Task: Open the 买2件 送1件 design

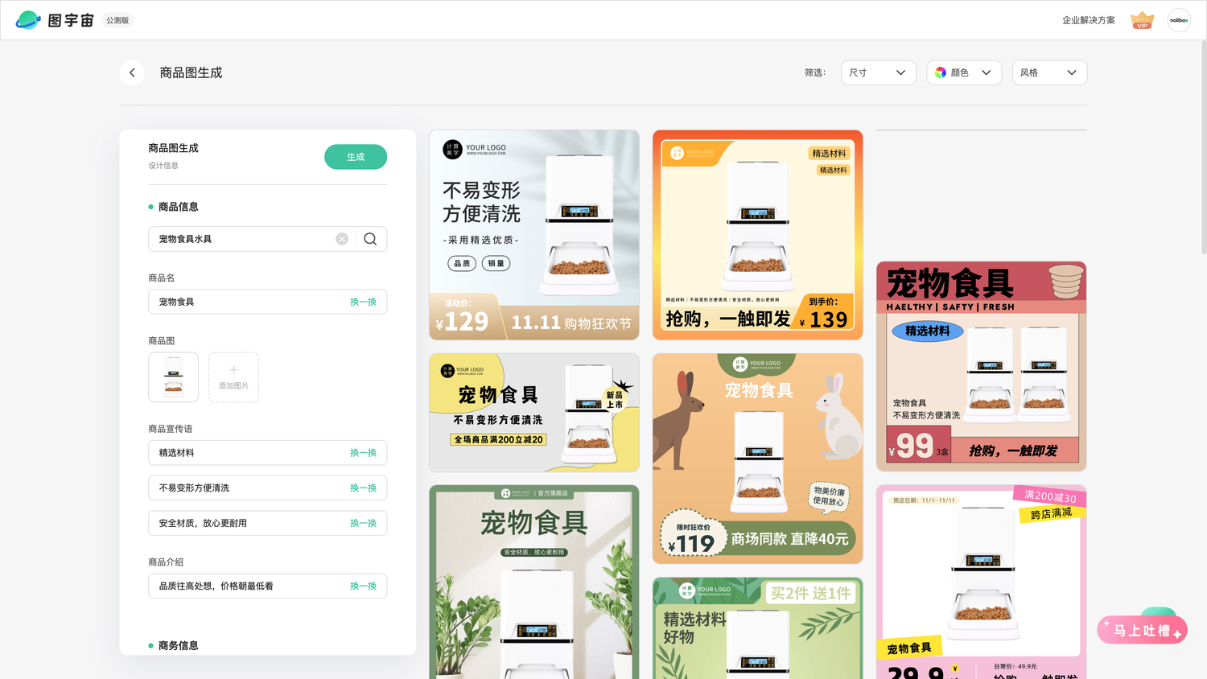Action: (x=757, y=628)
